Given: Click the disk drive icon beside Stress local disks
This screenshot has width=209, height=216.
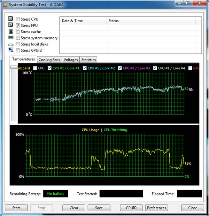Looking at the screenshot, I should tap(11, 44).
